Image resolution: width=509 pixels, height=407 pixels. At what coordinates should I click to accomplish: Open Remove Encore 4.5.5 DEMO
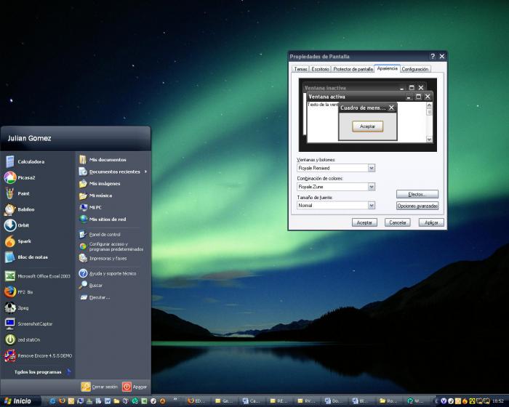(38, 355)
